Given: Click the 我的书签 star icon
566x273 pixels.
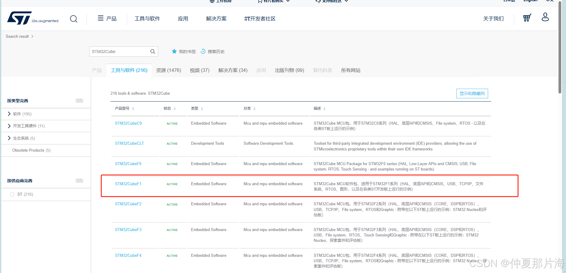Looking at the screenshot, I should tap(174, 51).
